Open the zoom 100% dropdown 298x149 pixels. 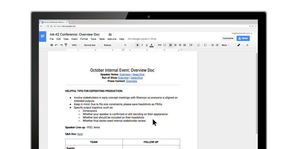75,45
